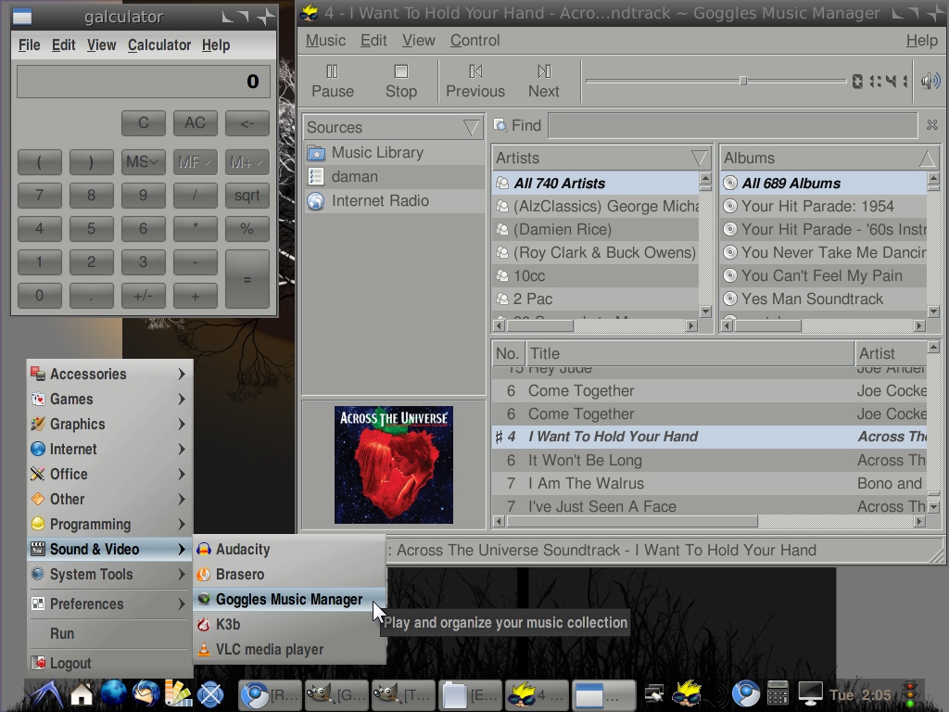
Task: Click Goggles Music Manager menu entry
Action: [x=289, y=600]
